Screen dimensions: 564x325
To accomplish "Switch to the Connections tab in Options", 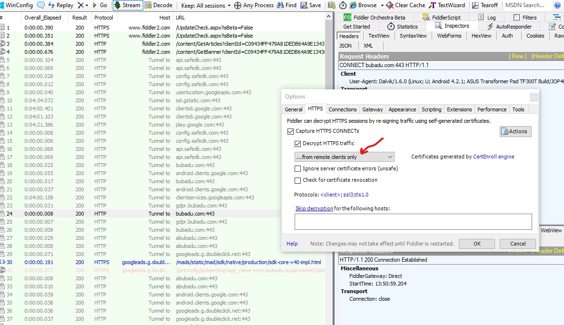I will click(342, 109).
